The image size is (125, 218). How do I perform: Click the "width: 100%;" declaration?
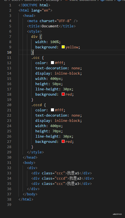(48, 42)
